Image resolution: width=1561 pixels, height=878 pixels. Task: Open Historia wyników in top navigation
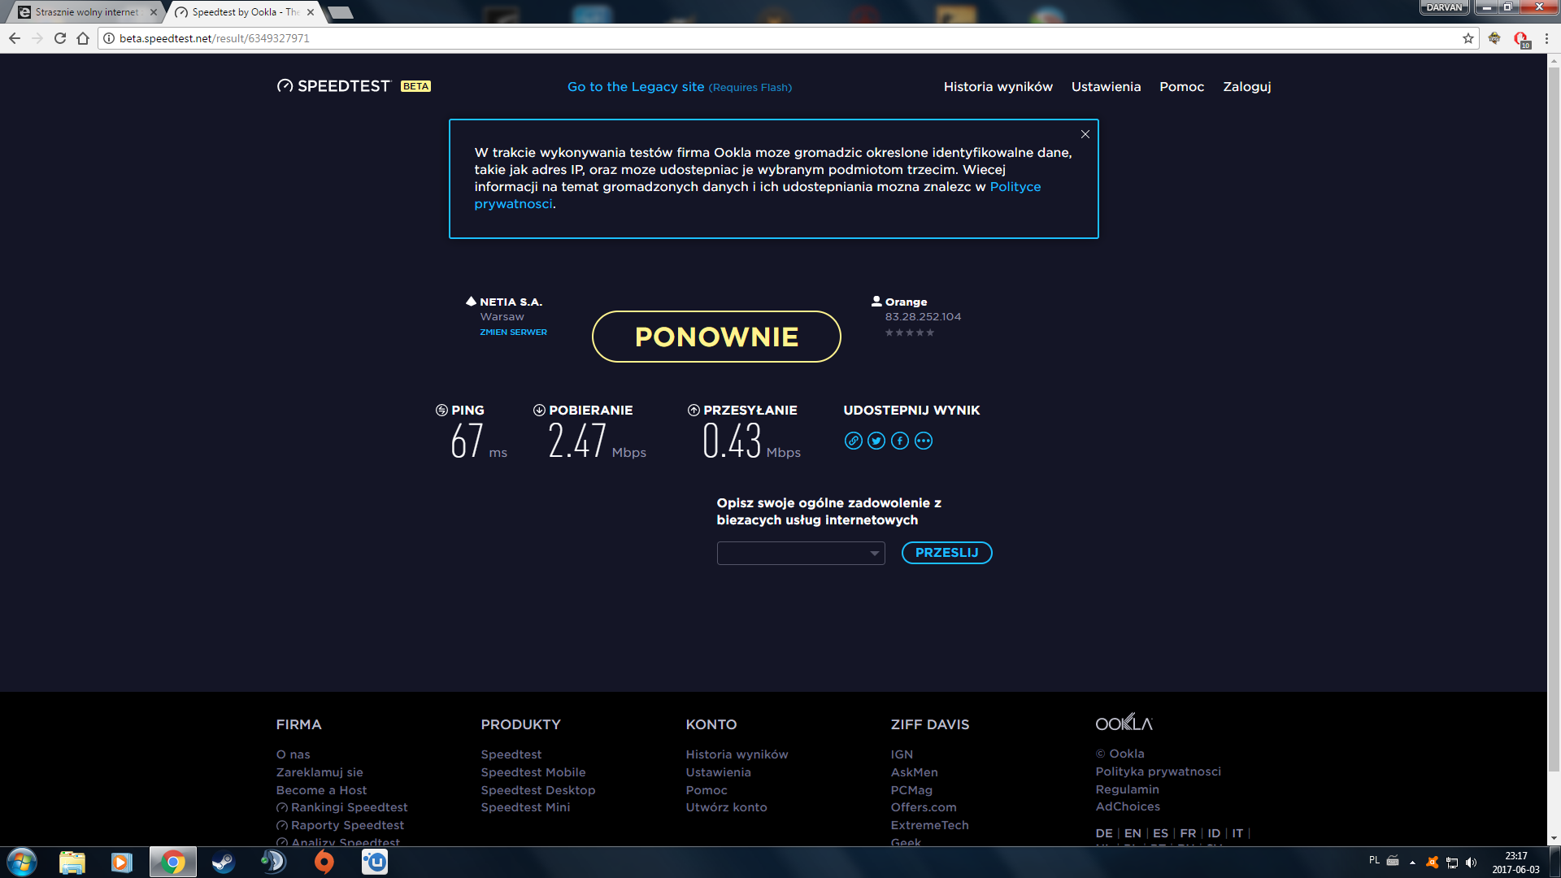[998, 86]
